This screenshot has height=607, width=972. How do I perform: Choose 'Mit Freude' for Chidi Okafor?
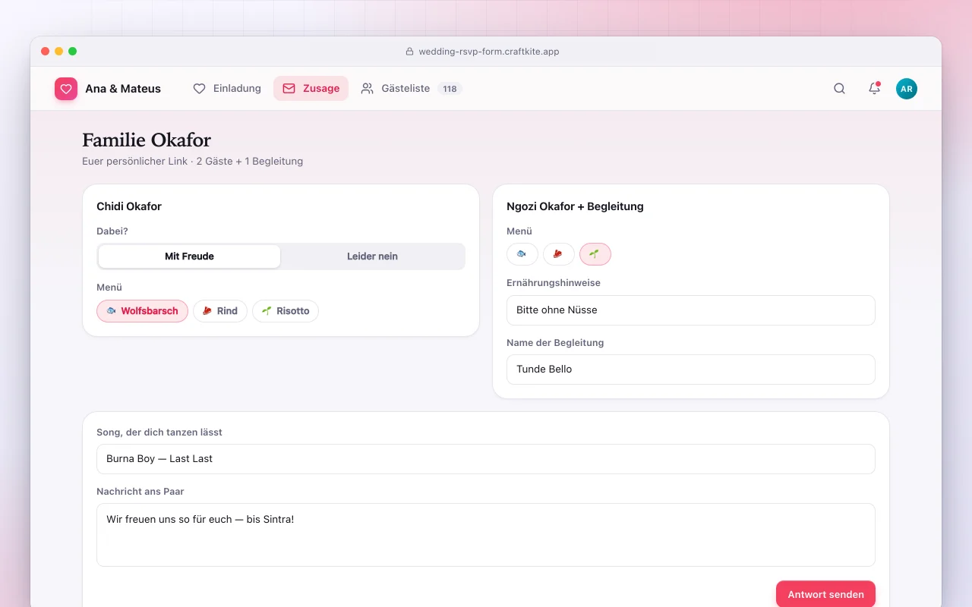(x=189, y=256)
